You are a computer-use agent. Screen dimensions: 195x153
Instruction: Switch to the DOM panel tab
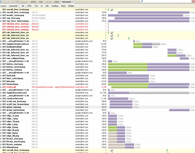[57, 2]
